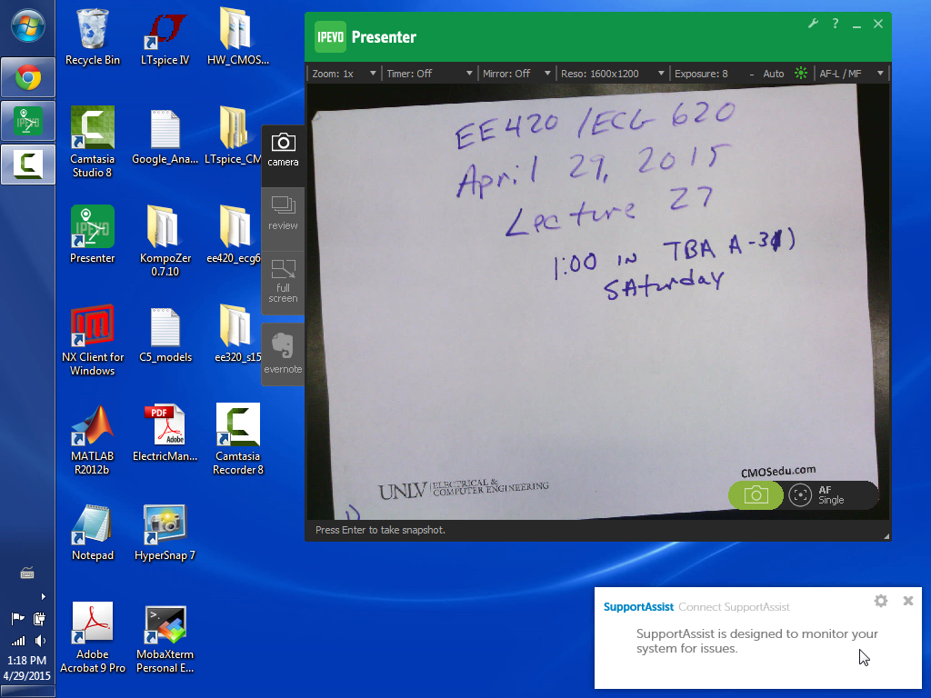Viewport: 931px width, 698px height.
Task: Open the KompoZer 0.7.10 folder
Action: tap(165, 241)
